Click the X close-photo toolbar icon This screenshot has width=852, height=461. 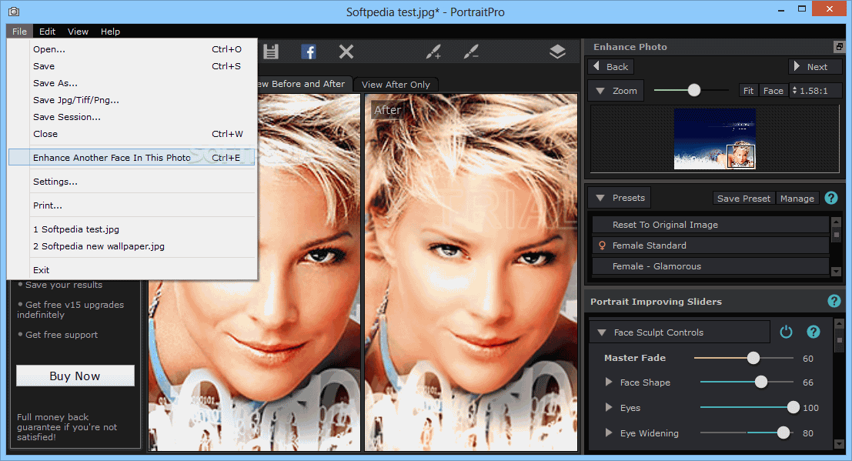[346, 52]
